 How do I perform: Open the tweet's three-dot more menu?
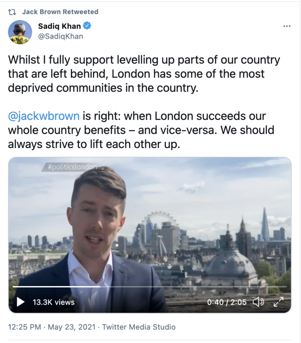coord(286,26)
